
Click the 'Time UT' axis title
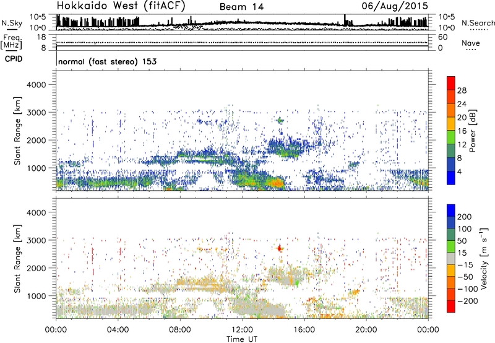[242, 339]
